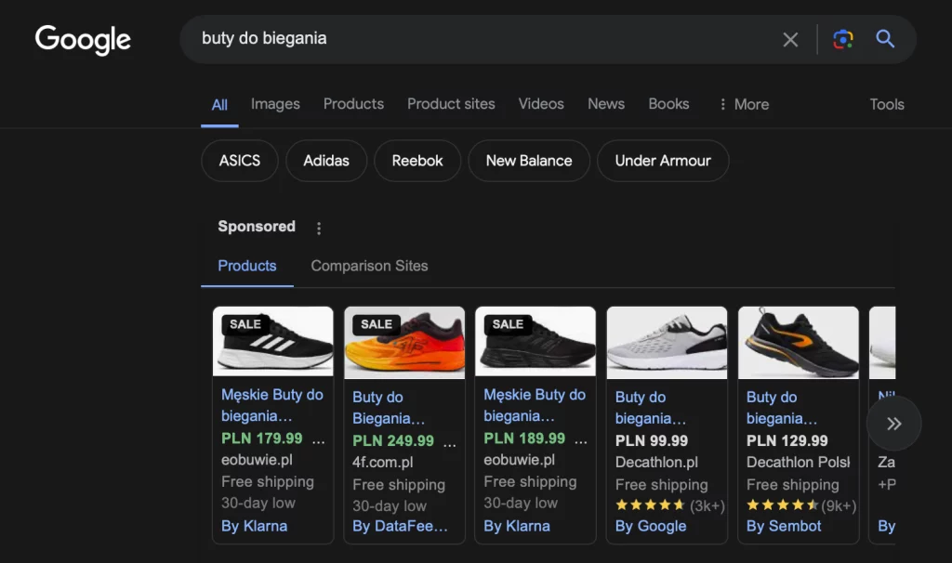
Task: Click By DataFee… link
Action: [400, 526]
